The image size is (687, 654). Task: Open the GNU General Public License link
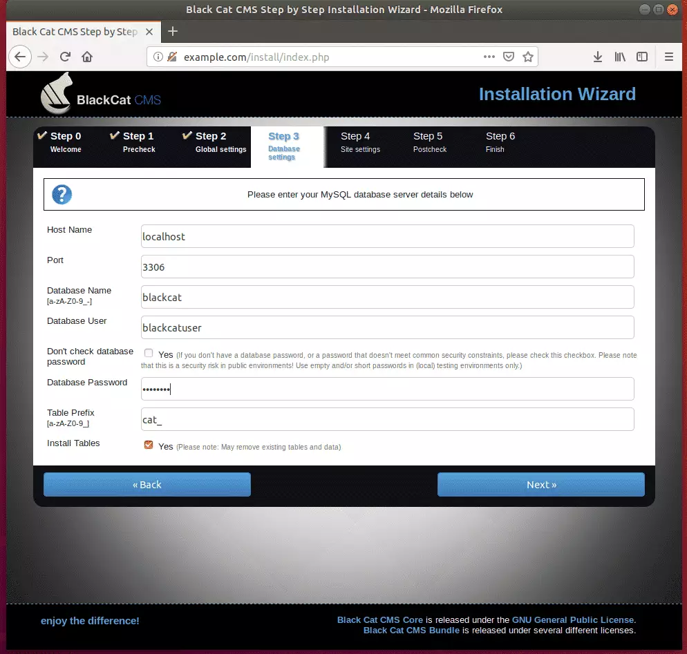pyautogui.click(x=573, y=620)
